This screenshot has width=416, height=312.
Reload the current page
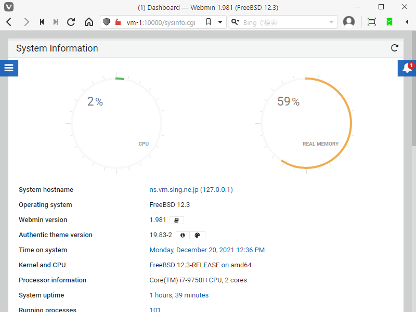tap(71, 22)
